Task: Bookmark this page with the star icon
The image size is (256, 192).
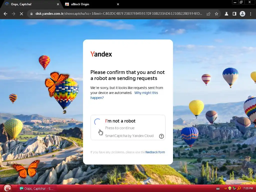Action: click(216, 14)
